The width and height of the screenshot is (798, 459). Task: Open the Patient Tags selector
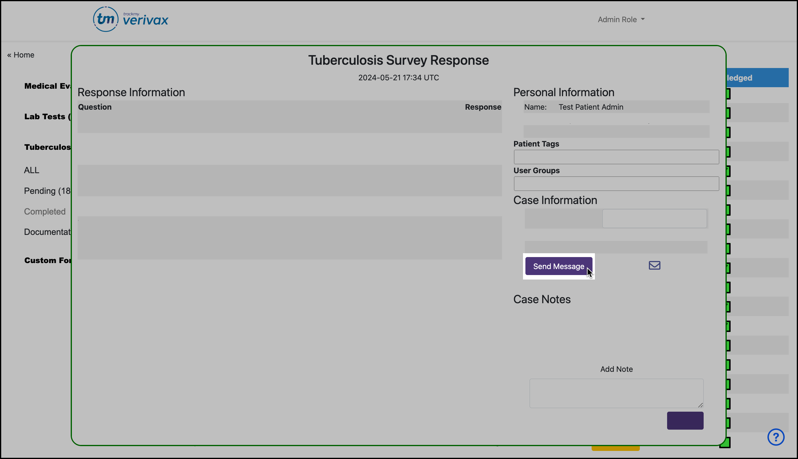616,157
